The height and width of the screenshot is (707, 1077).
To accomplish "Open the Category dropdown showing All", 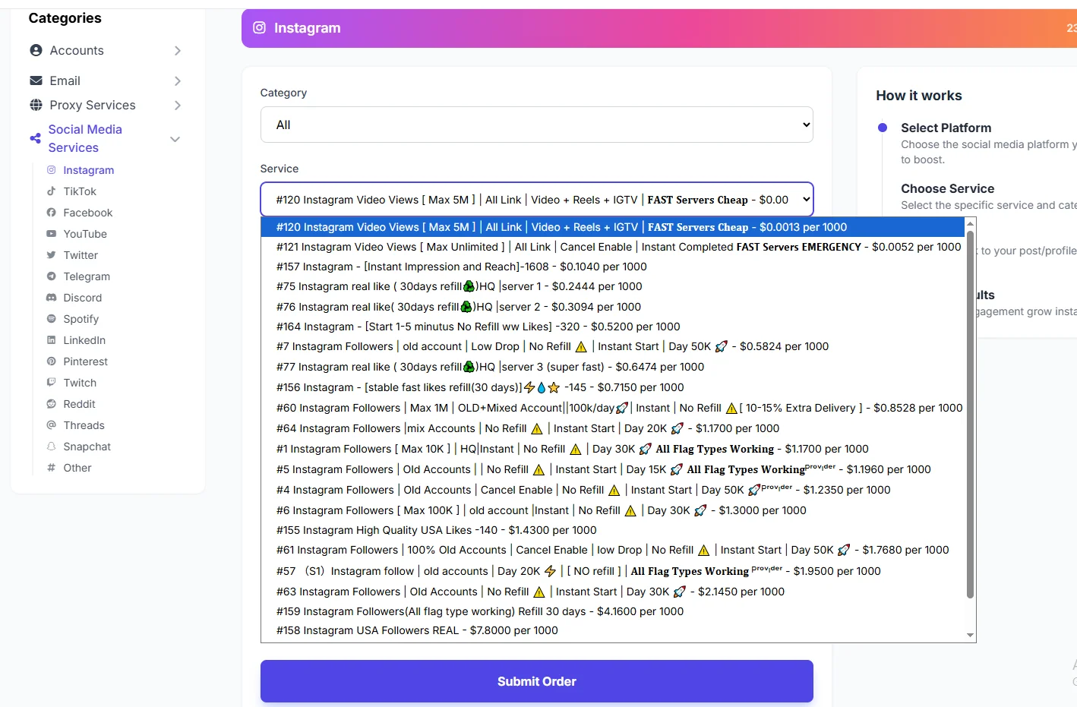I will (x=536, y=125).
